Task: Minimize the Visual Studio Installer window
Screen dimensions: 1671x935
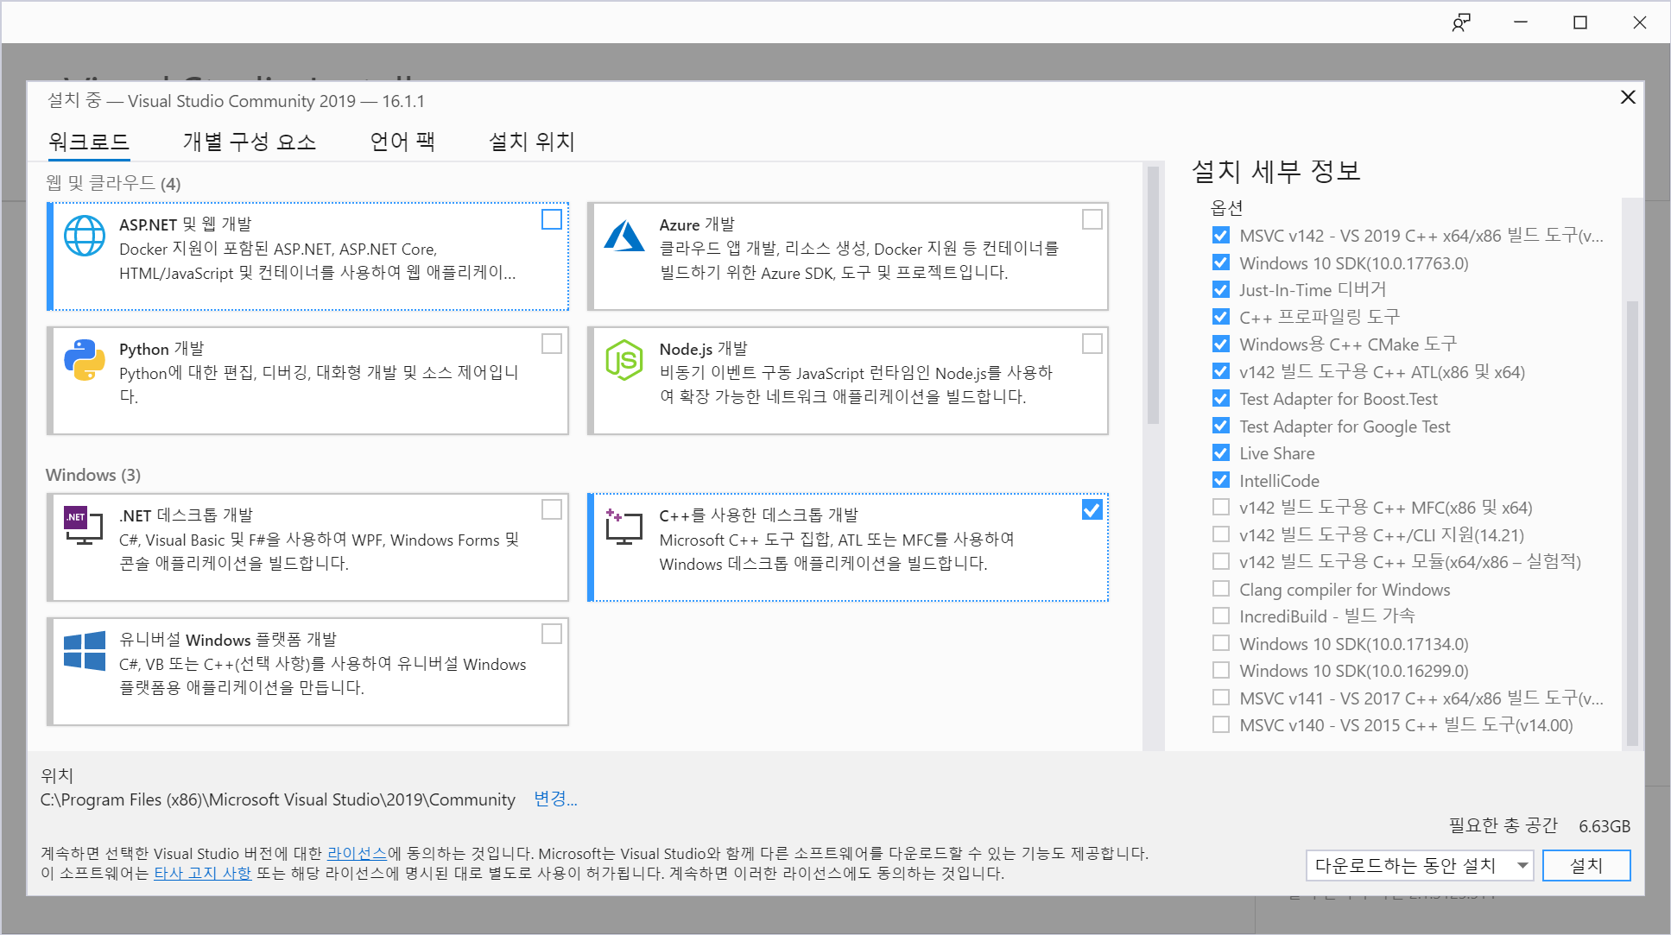Action: (x=1521, y=22)
